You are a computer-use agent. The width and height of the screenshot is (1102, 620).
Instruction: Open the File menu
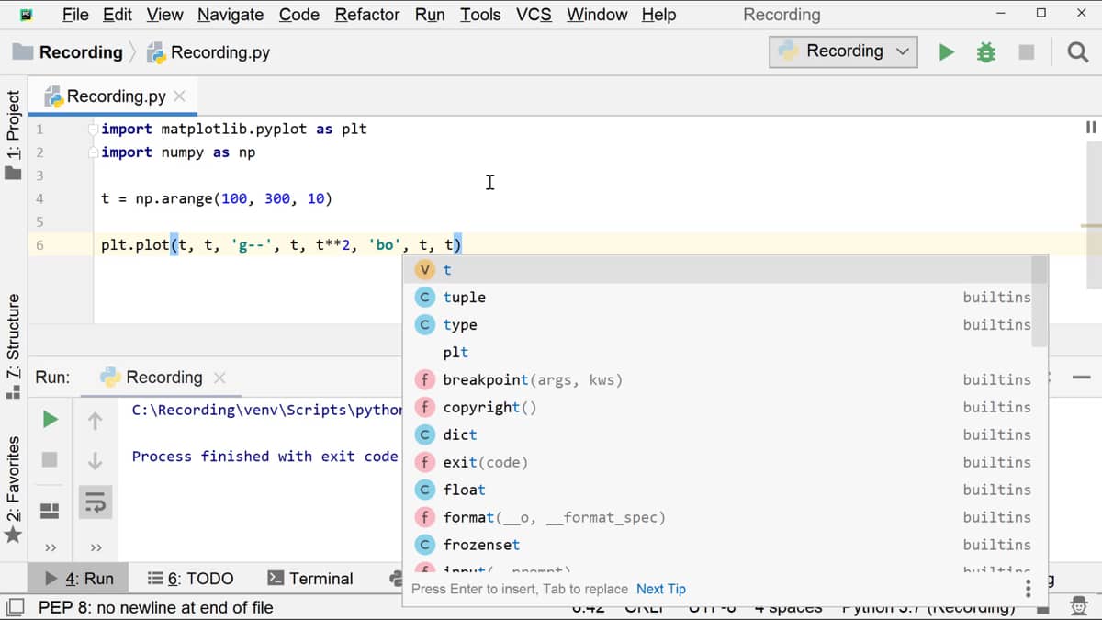[75, 15]
